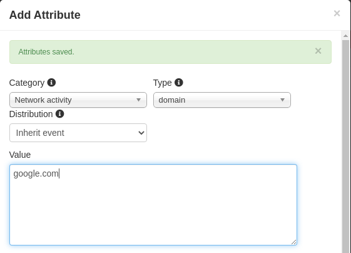Screen dimensions: 351x253
Task: Open the domain type dropdown
Action: pyautogui.click(x=222, y=100)
